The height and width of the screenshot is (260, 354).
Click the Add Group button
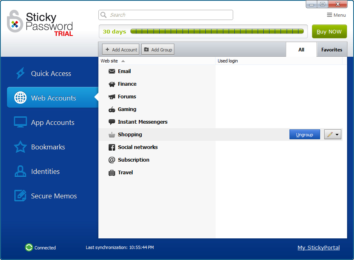158,49
